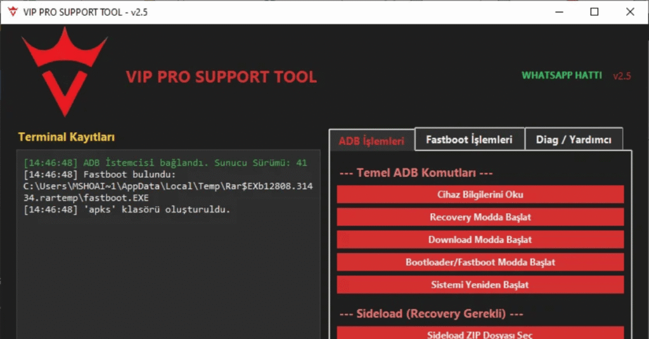
Task: Click the fastboot.EXE path text in log
Action: 168,192
